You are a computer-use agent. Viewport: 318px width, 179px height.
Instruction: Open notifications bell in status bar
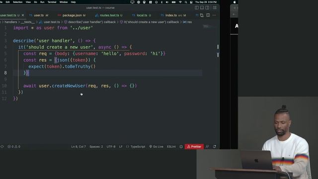pos(214,147)
